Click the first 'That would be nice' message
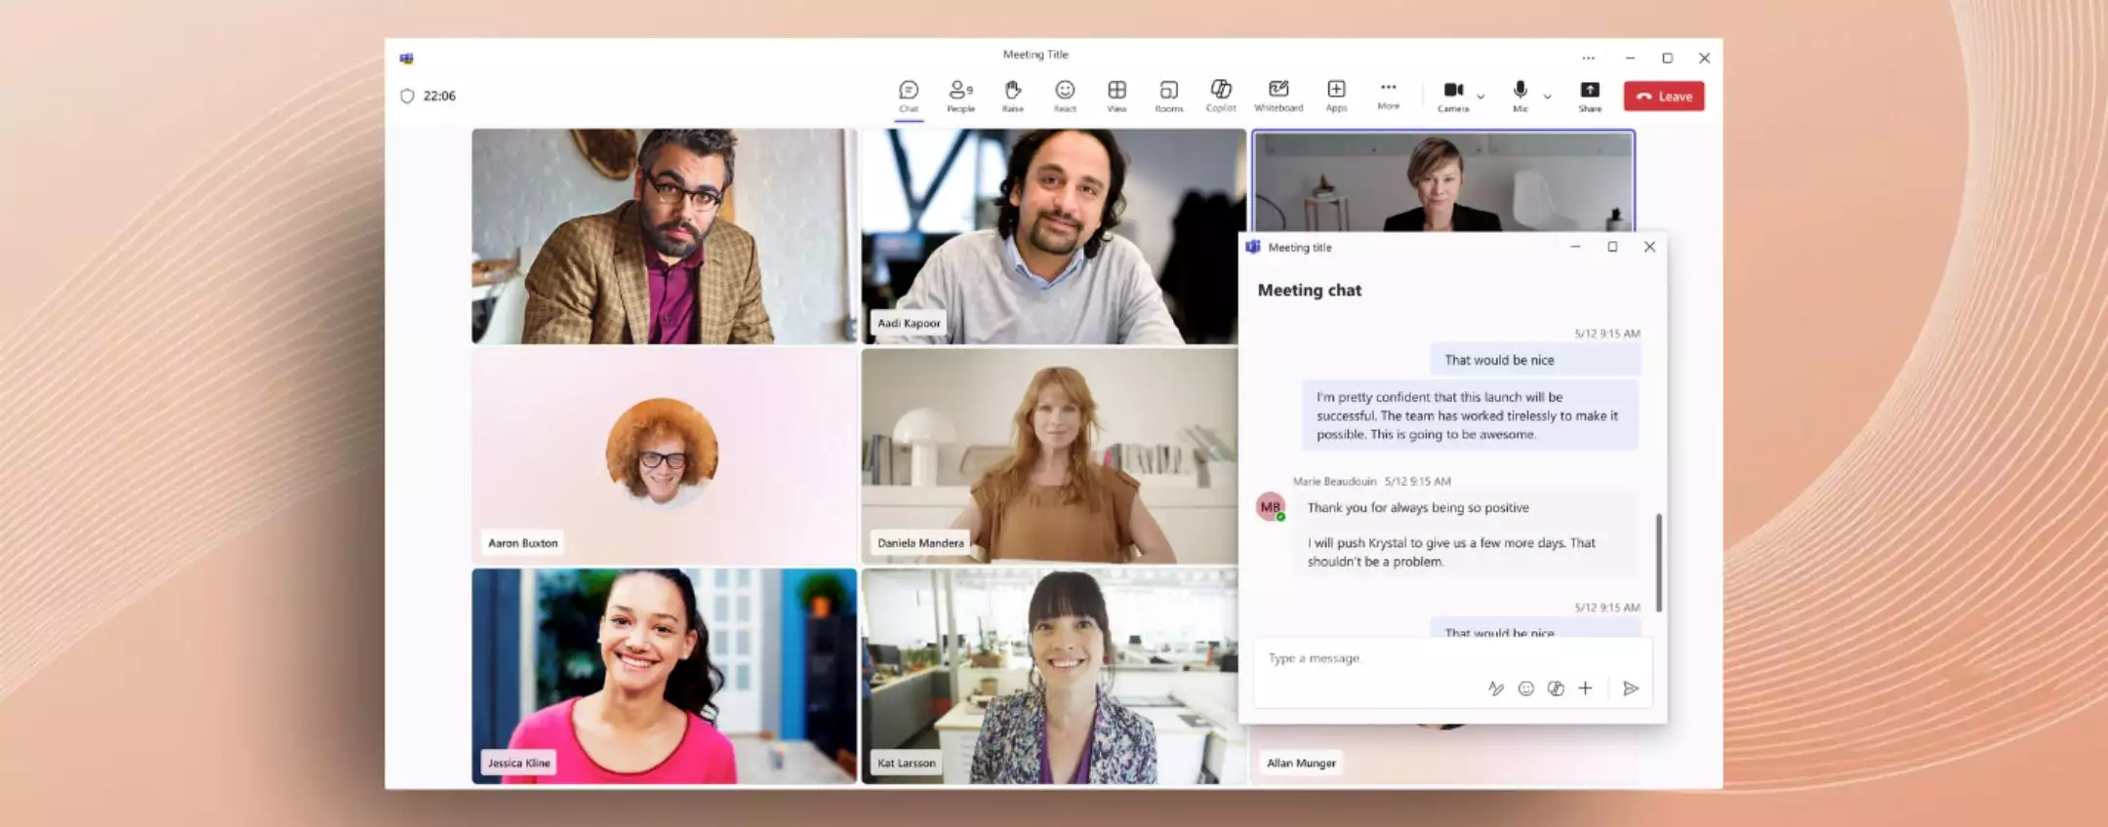The image size is (2108, 827). [1535, 360]
